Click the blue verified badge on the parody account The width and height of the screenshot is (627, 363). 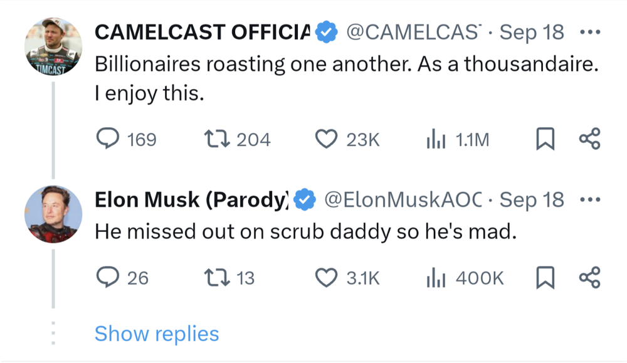tap(303, 199)
